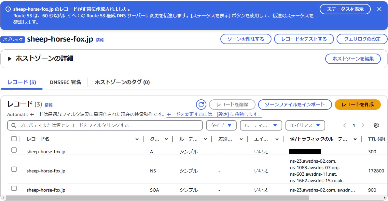388x201 pixels.
Task: Sort by レコード名 column arrow
Action: tap(137, 139)
